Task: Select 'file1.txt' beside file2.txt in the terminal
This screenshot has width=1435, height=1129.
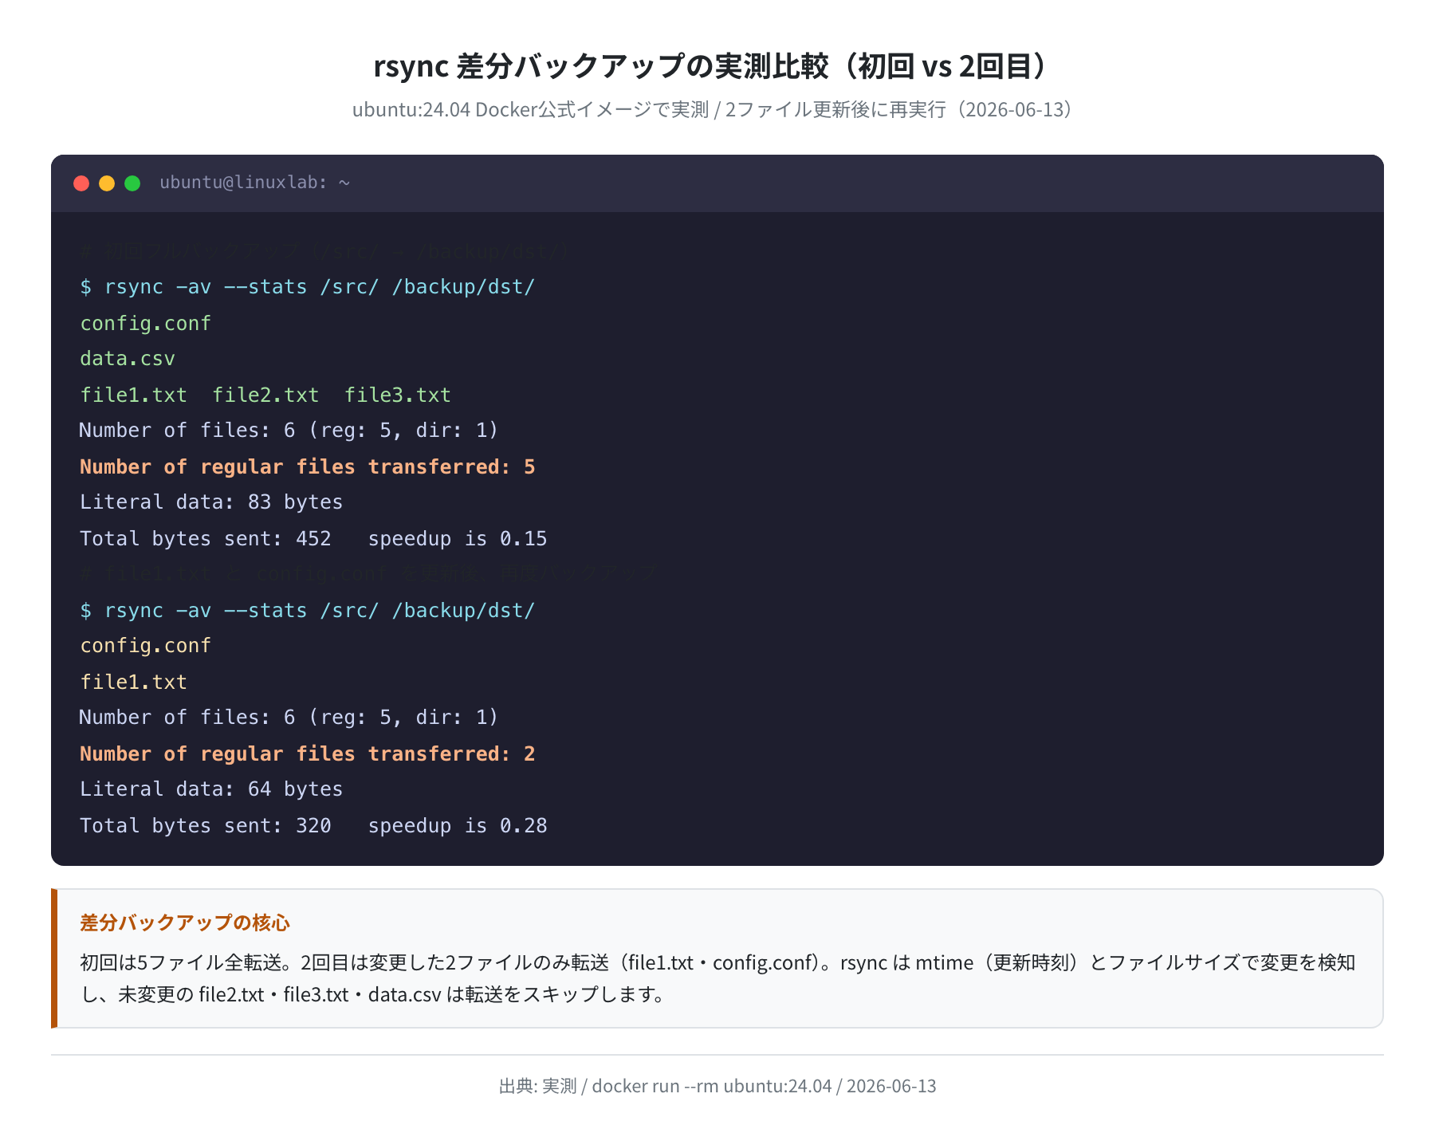Action: tap(133, 395)
